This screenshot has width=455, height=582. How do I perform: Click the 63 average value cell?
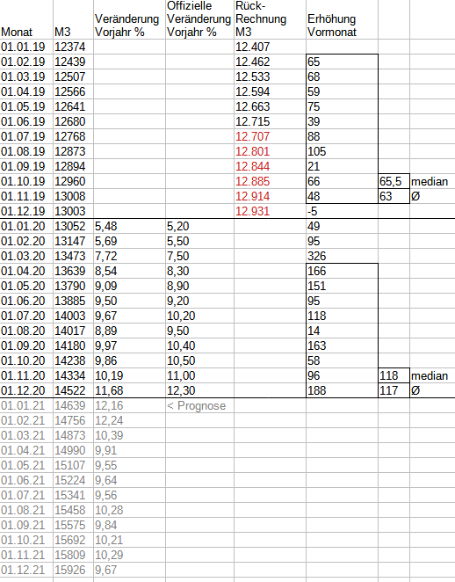click(394, 196)
